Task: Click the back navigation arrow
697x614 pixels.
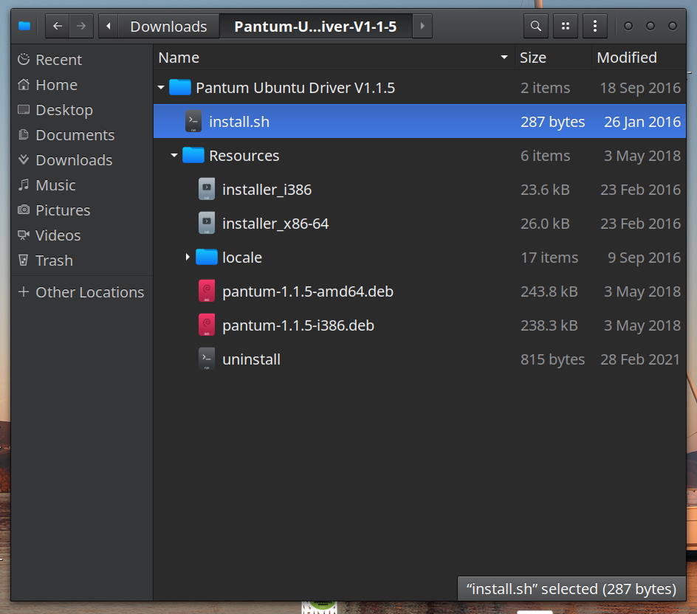Action: point(58,26)
